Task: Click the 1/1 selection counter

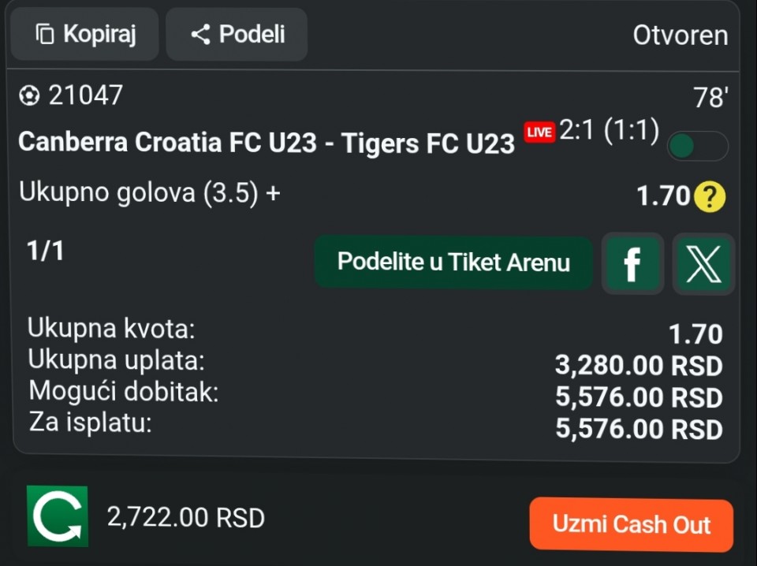Action: [46, 251]
